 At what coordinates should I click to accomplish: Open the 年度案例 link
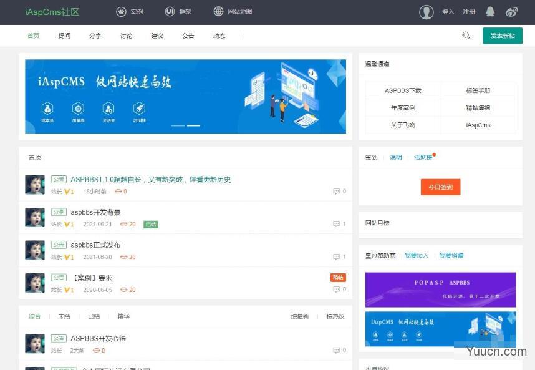[403, 108]
